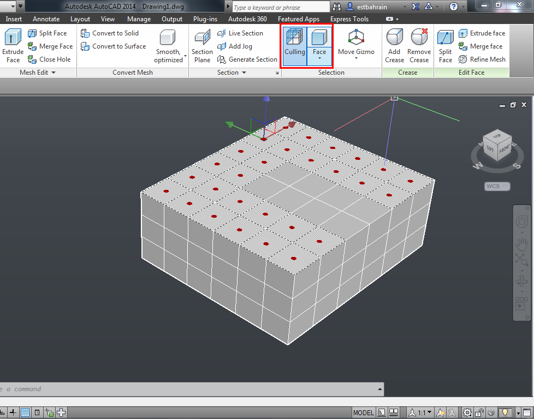The image size is (534, 419).
Task: Select the Add Crease tool
Action: tap(394, 45)
